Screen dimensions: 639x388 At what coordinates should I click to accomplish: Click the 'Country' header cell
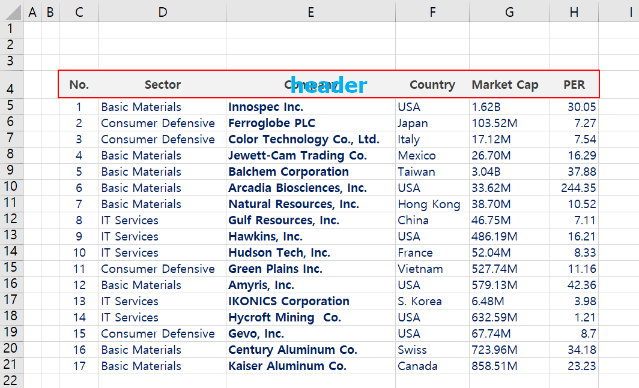point(432,85)
